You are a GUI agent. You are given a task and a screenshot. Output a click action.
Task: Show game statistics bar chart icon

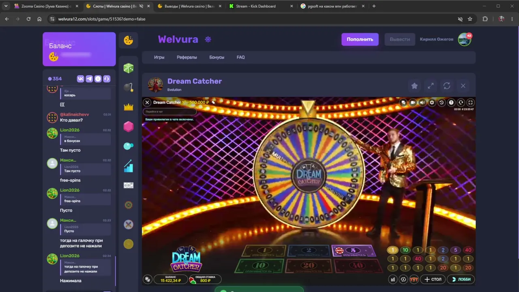(392, 279)
